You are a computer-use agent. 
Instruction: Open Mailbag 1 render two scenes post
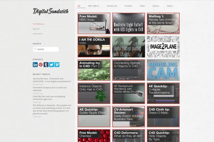click(163, 23)
